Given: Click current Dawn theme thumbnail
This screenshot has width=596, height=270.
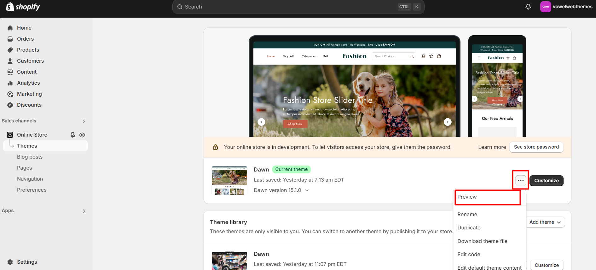Looking at the screenshot, I should tap(229, 181).
